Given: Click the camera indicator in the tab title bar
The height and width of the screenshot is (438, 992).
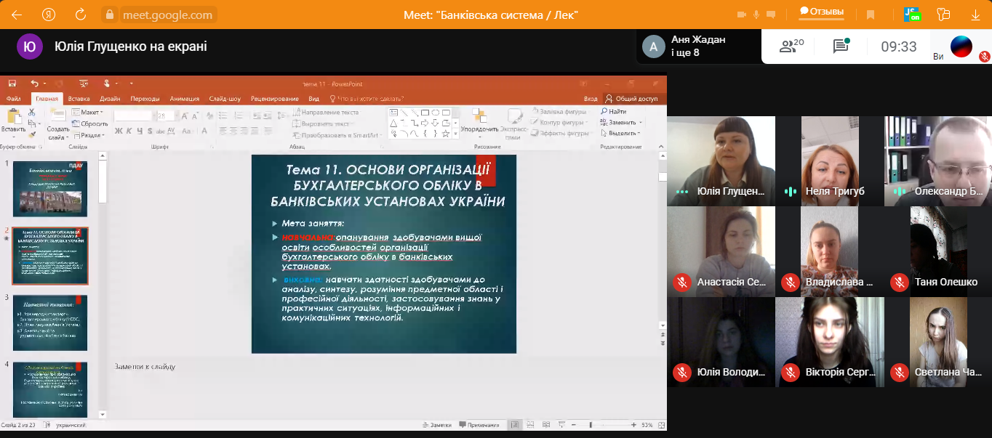Looking at the screenshot, I should [742, 15].
